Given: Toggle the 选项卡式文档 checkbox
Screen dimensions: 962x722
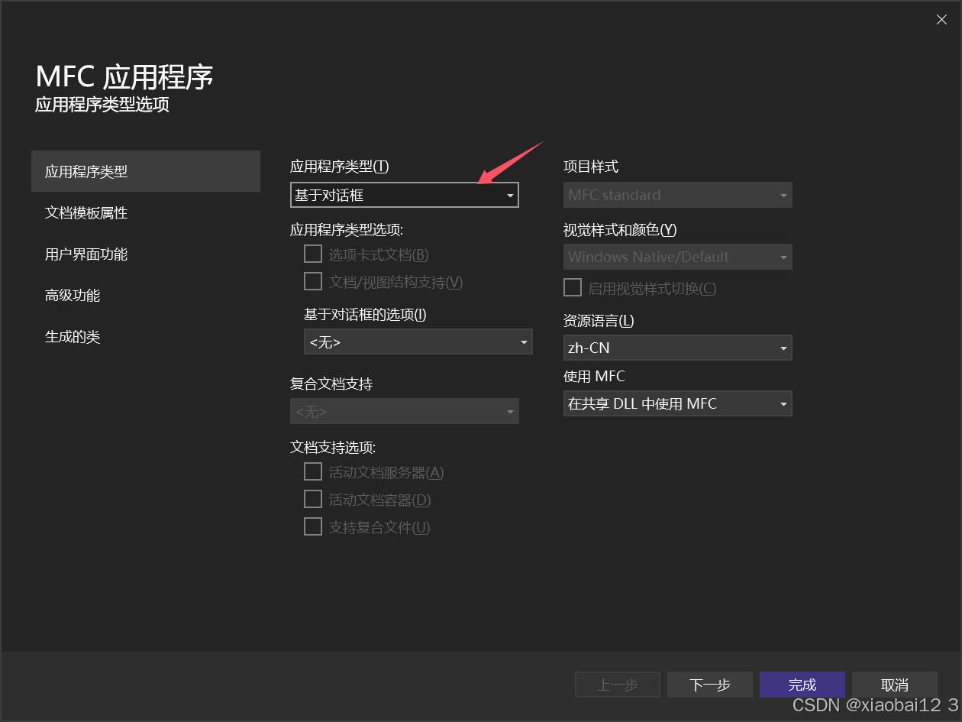Looking at the screenshot, I should 313,254.
